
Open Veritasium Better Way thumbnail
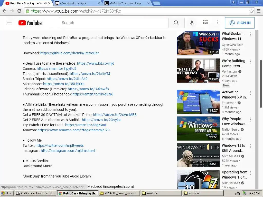click(x=198, y=71)
